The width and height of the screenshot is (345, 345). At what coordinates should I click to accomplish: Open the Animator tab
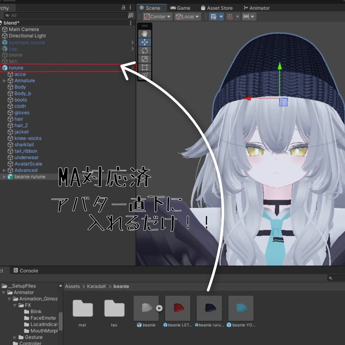click(x=256, y=8)
